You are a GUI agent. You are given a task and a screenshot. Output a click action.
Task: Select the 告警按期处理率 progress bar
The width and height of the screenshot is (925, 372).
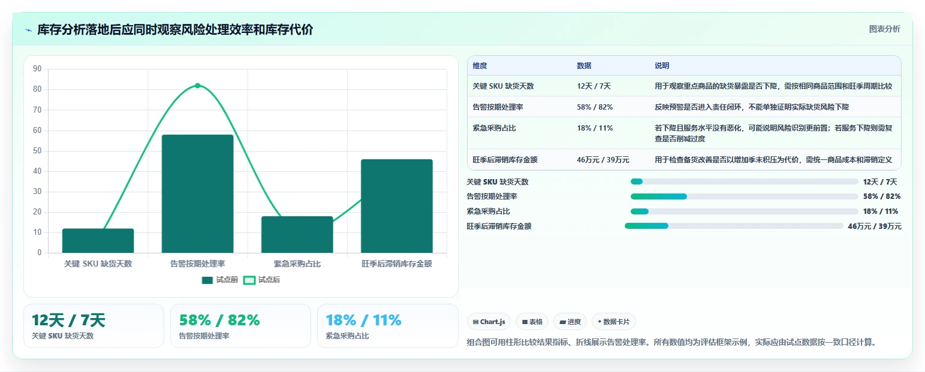click(744, 196)
